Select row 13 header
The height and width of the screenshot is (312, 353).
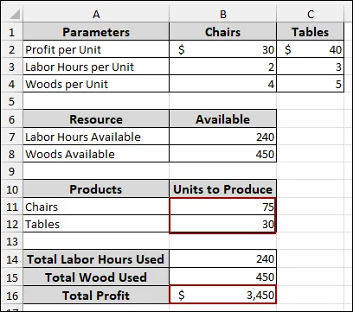[x=11, y=241]
